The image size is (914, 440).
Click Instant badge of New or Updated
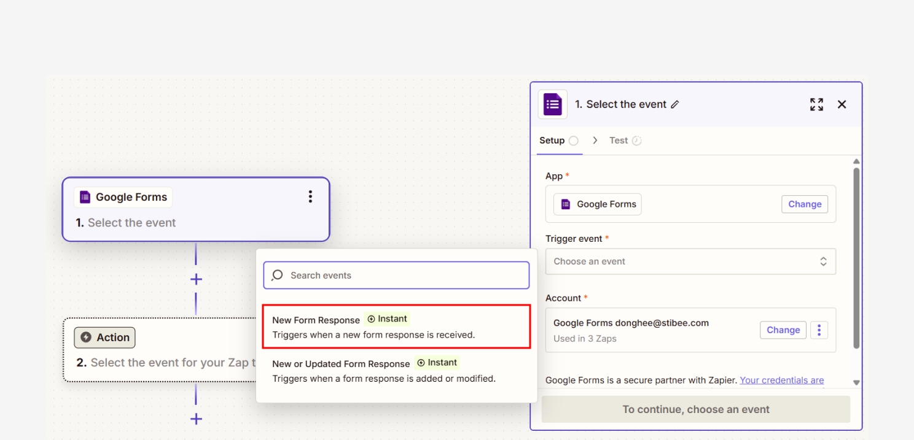pos(437,363)
